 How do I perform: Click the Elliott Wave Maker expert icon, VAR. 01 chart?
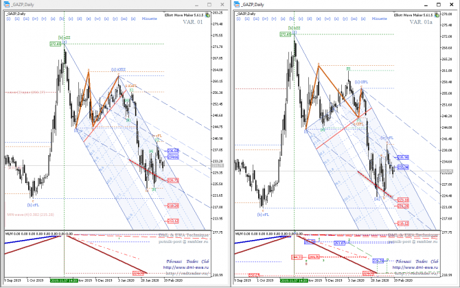tap(207, 14)
